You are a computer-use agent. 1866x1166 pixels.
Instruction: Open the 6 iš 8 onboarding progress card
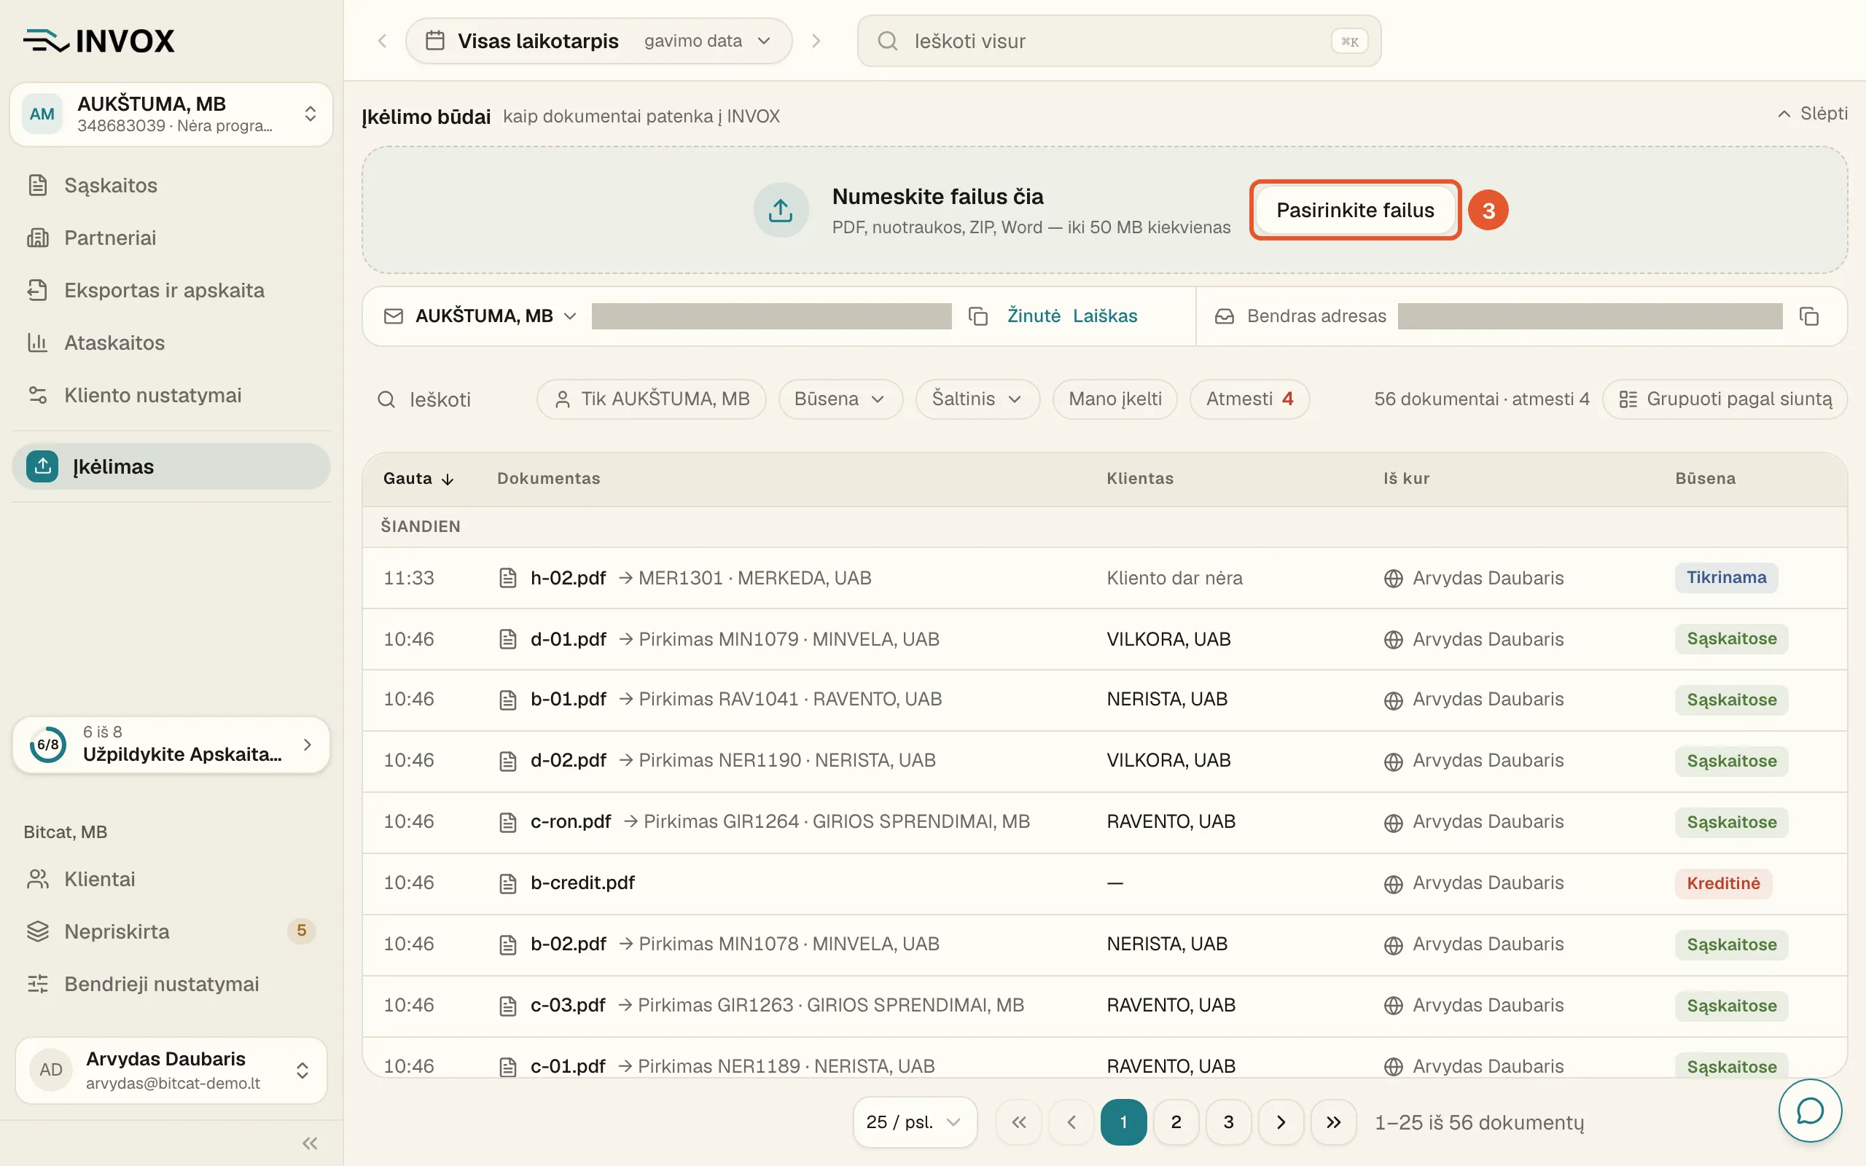pyautogui.click(x=171, y=744)
